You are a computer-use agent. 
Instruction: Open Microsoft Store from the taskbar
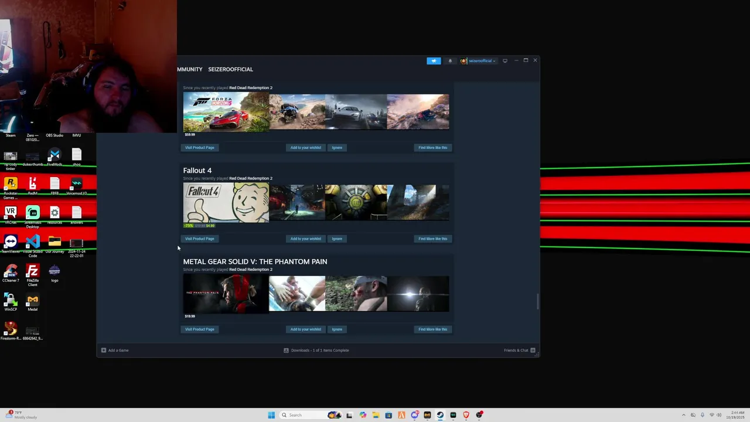click(388, 415)
